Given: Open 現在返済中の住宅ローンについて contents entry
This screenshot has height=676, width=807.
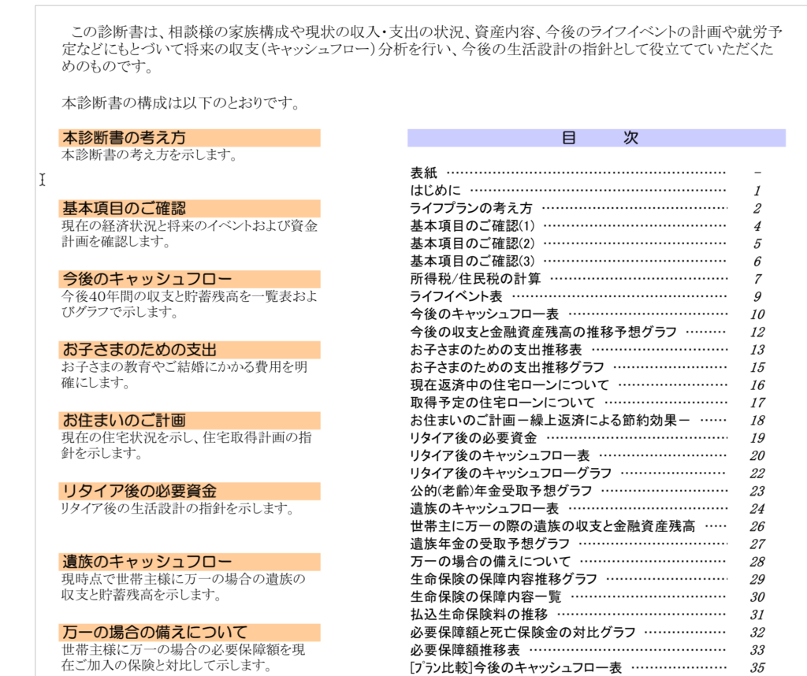Looking at the screenshot, I should (x=509, y=385).
